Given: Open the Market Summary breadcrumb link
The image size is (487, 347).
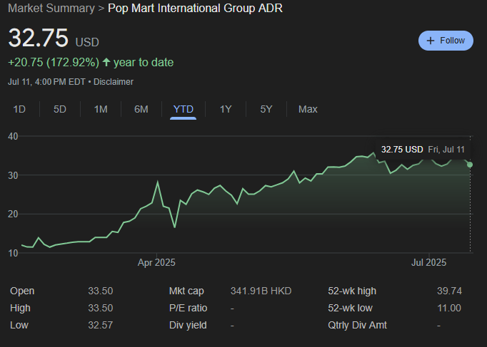Looking at the screenshot, I should click(x=51, y=8).
